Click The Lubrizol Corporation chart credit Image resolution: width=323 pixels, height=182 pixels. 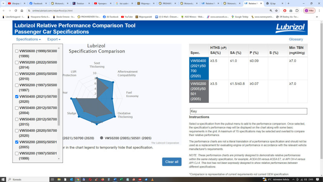click(x=165, y=143)
